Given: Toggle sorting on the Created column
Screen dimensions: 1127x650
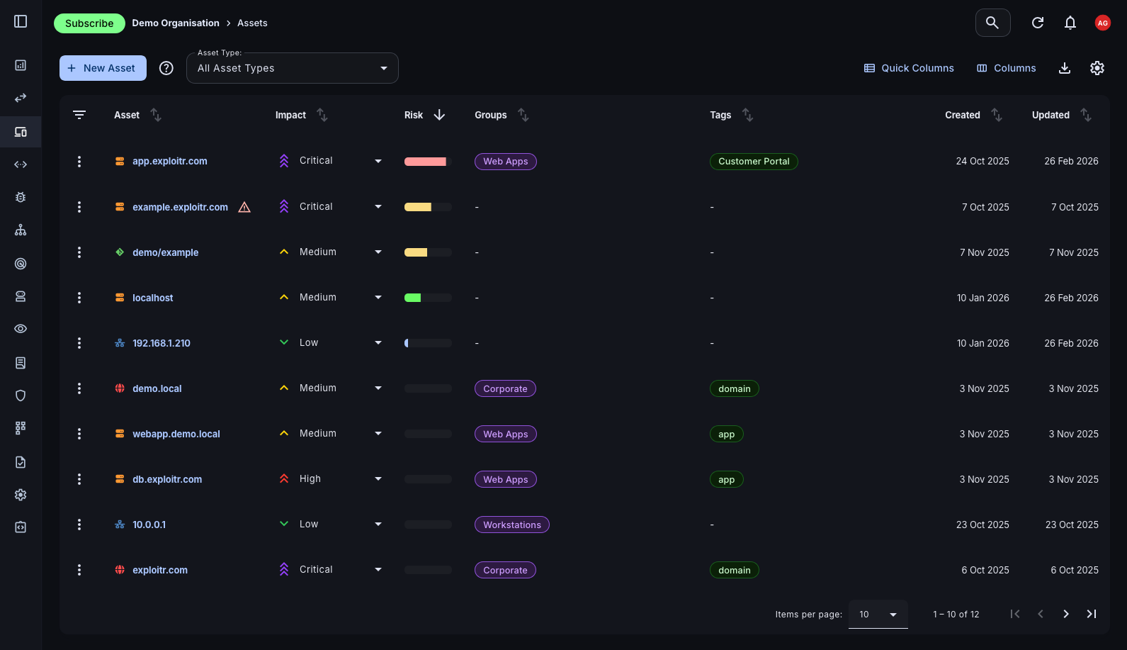Looking at the screenshot, I should (997, 115).
